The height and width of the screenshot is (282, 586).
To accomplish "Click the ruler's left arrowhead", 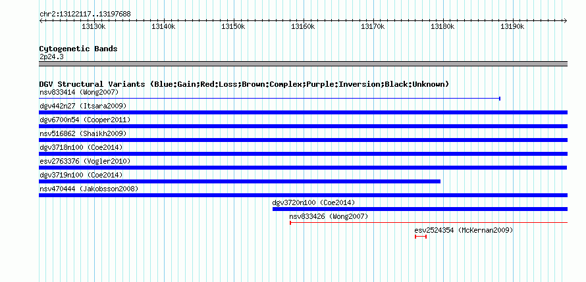I will pyautogui.click(x=41, y=20).
